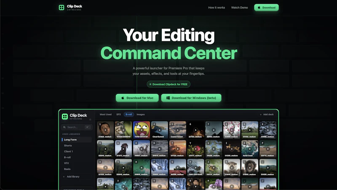Image resolution: width=337 pixels, height=190 pixels.
Task: Play the Cloud Summit clip
Action: point(160,130)
